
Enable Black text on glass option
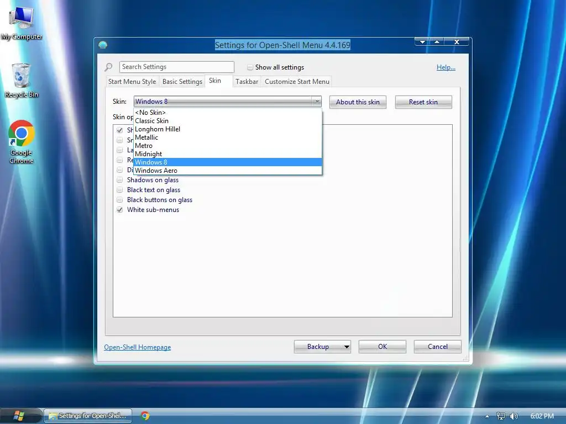[119, 190]
